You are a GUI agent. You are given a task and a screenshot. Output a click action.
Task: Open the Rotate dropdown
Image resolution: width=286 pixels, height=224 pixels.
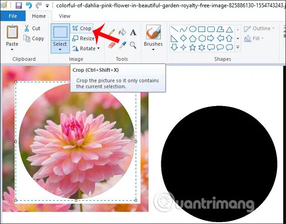coord(86,48)
